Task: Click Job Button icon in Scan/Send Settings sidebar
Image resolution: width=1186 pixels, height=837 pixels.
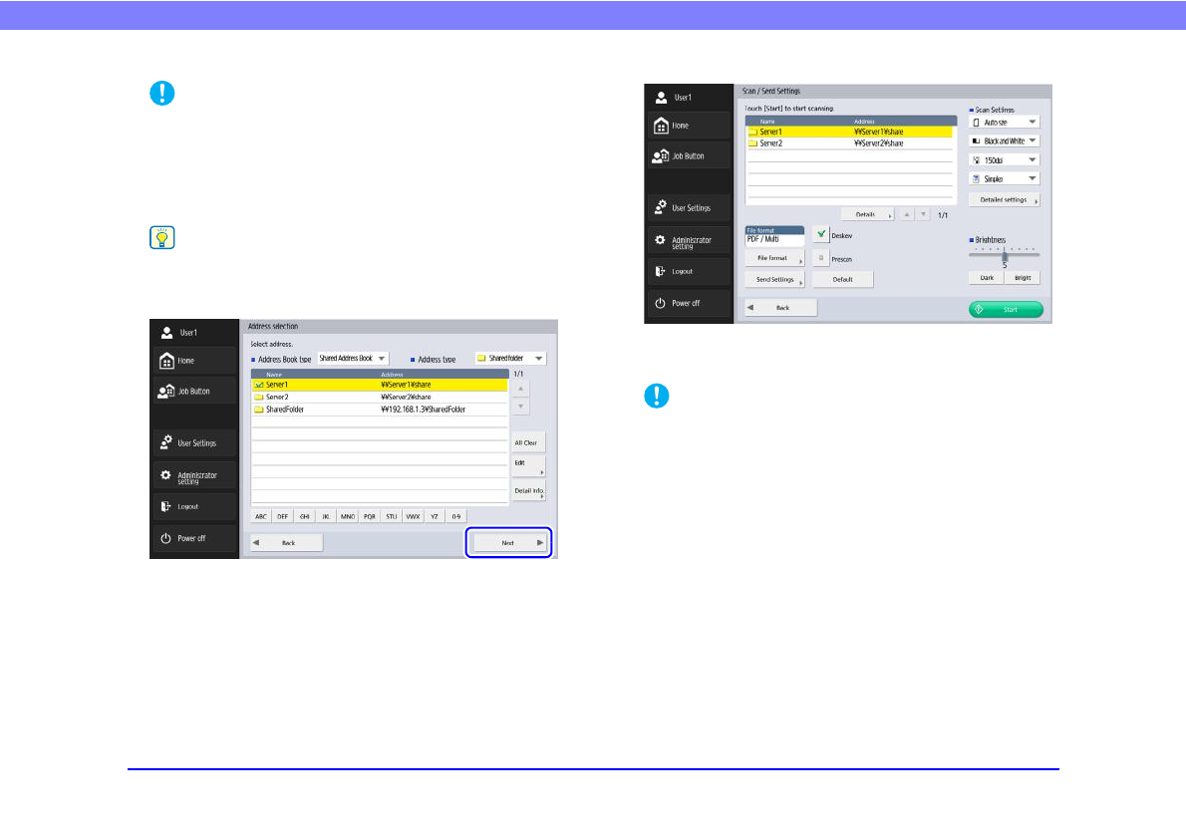Action: (x=661, y=156)
